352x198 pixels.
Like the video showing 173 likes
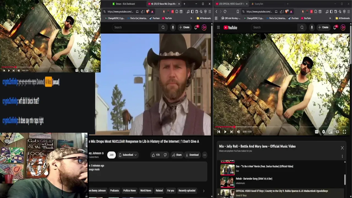tap(156, 155)
